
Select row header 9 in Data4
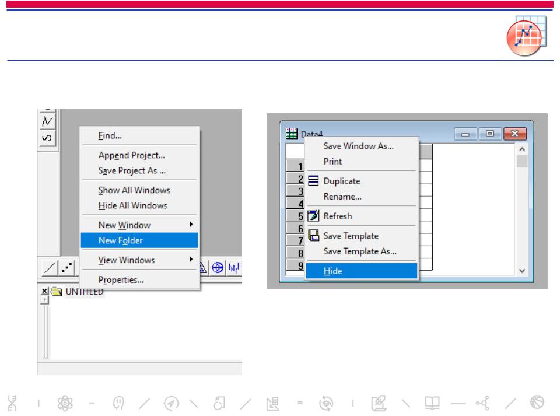(295, 265)
